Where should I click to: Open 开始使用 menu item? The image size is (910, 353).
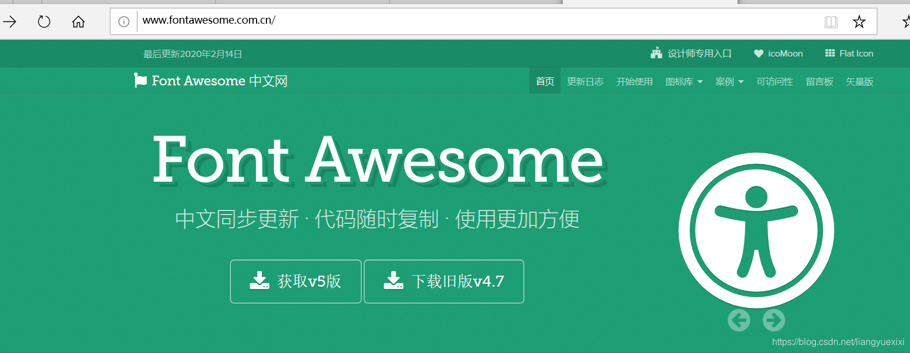coord(634,81)
